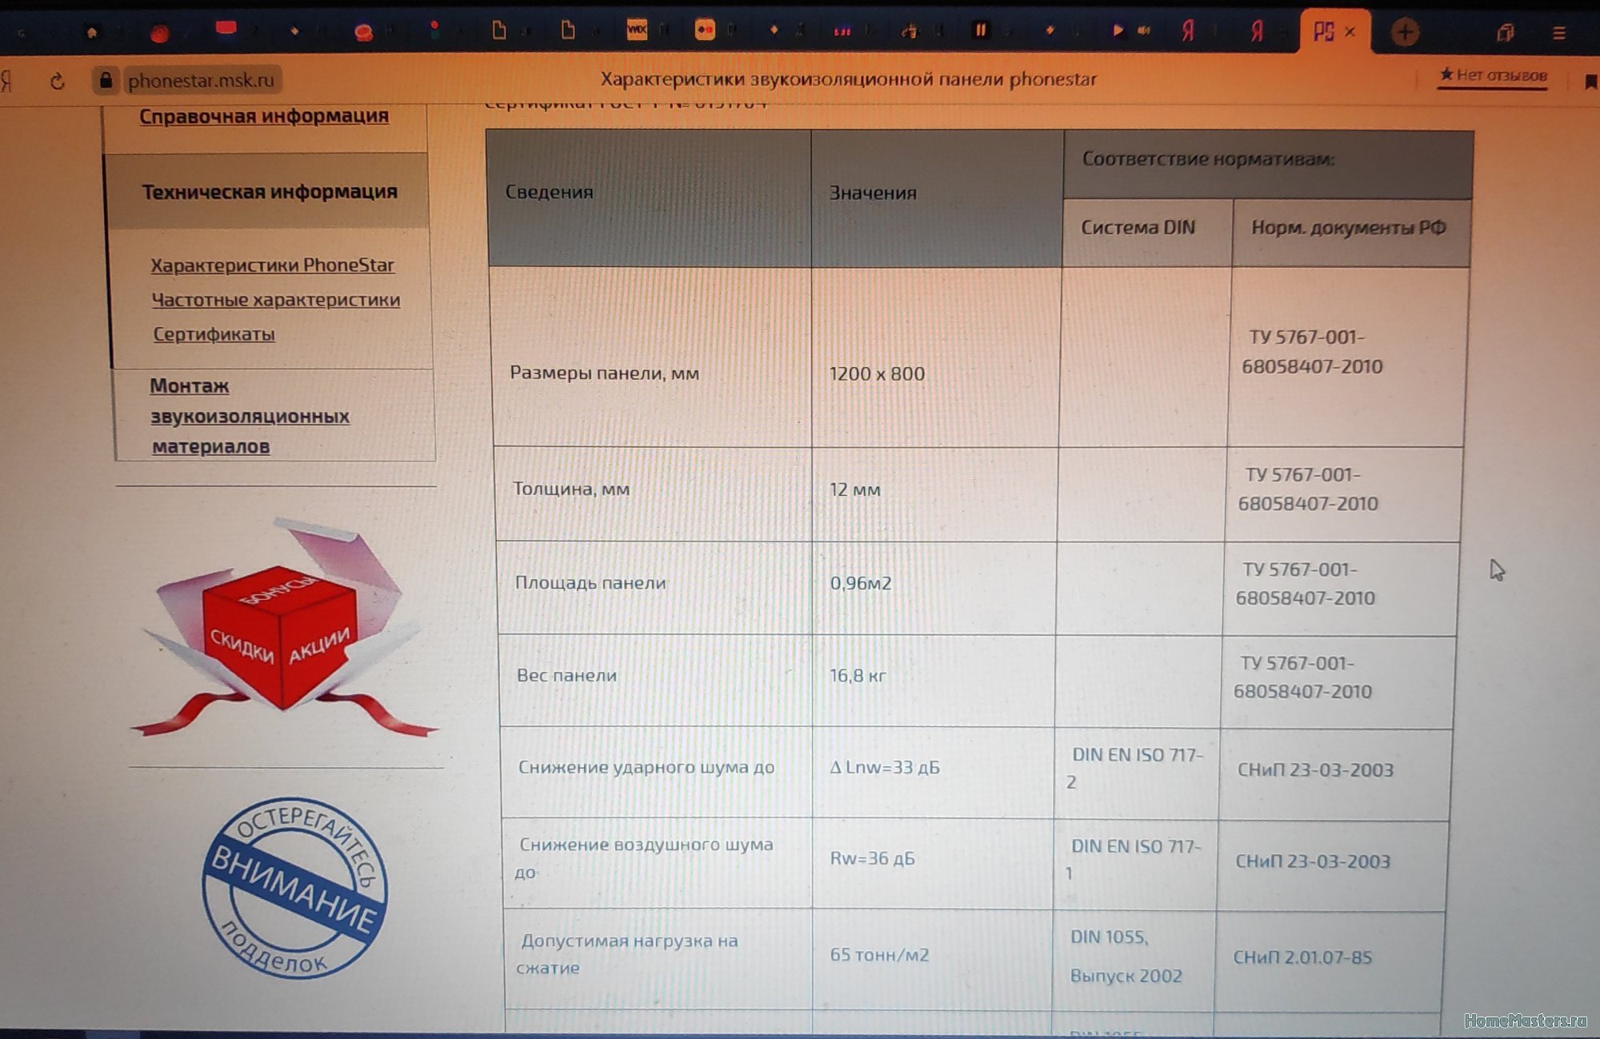
Task: Click the '16,8 кг' value
Action: (858, 676)
